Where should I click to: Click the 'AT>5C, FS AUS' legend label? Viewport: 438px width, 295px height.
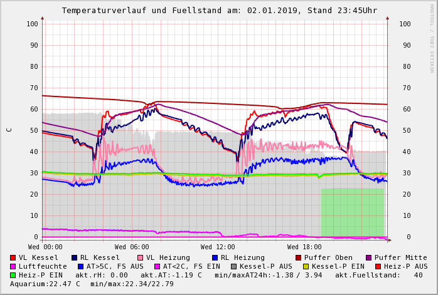[x=115, y=266]
